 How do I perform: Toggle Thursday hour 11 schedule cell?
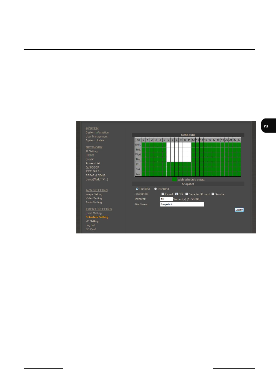[x=189, y=159]
